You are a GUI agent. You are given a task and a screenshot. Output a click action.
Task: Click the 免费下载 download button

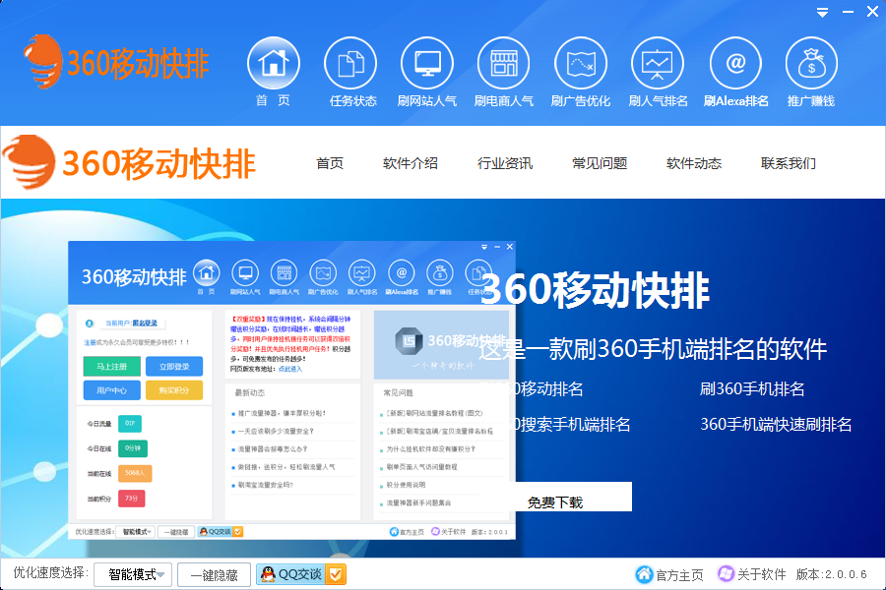point(572,498)
